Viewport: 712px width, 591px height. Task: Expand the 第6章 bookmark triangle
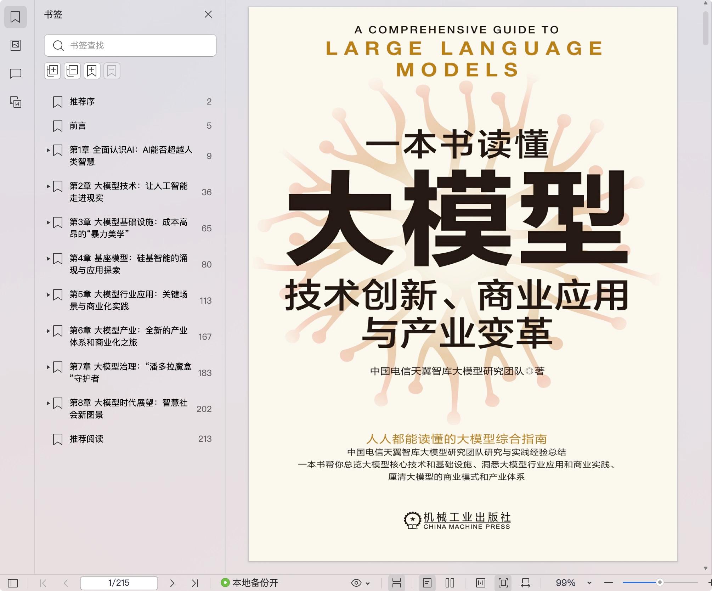coord(48,331)
